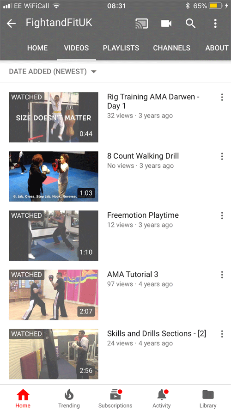Open Skills and Drills Sections - [2] title
231x411 pixels.
tap(157, 334)
